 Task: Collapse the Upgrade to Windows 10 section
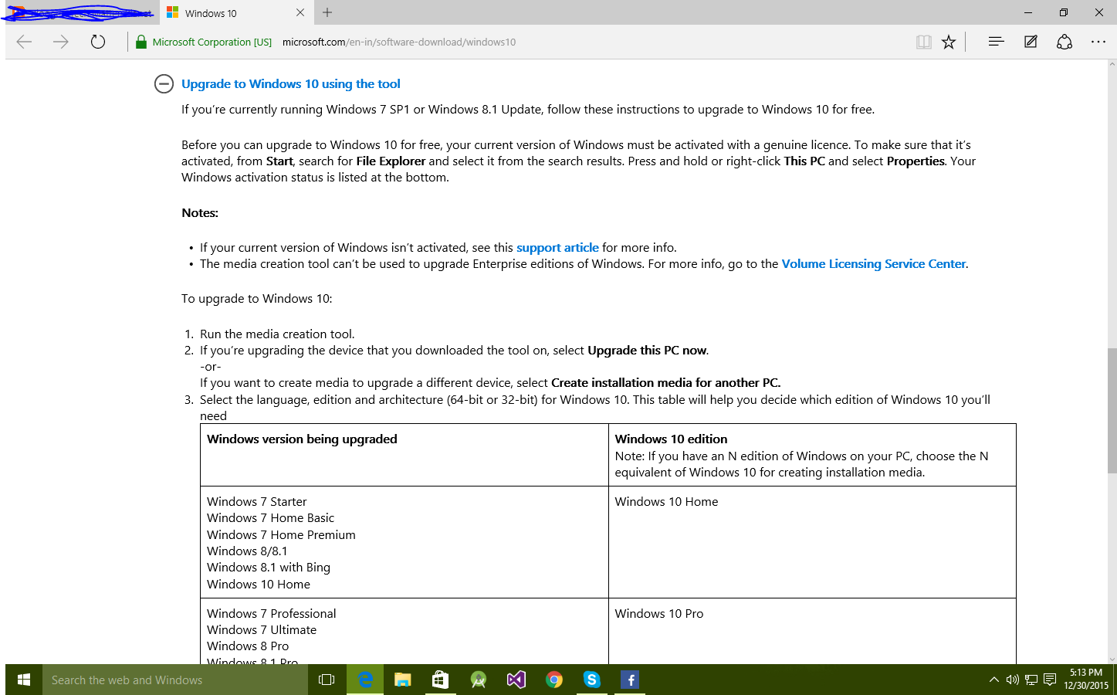coord(164,84)
